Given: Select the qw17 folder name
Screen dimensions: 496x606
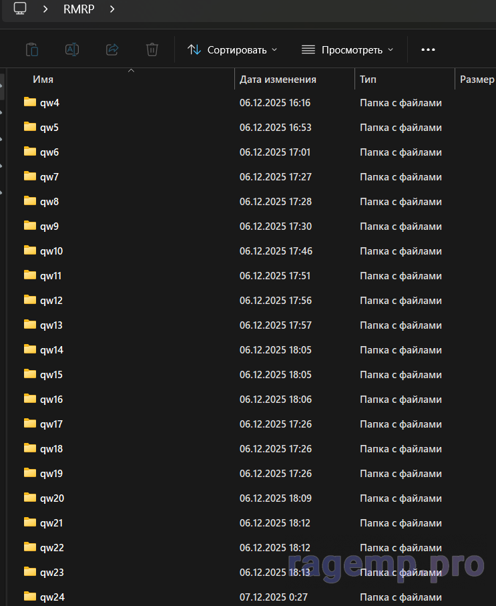Looking at the screenshot, I should pyautogui.click(x=51, y=424).
